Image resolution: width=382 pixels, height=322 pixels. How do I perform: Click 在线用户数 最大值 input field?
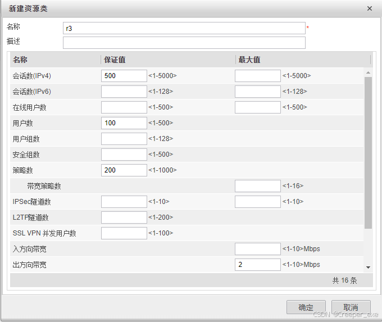[257, 107]
